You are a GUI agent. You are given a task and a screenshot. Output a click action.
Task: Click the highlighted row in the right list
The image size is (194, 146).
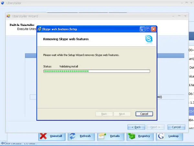pyautogui.click(x=191, y=111)
